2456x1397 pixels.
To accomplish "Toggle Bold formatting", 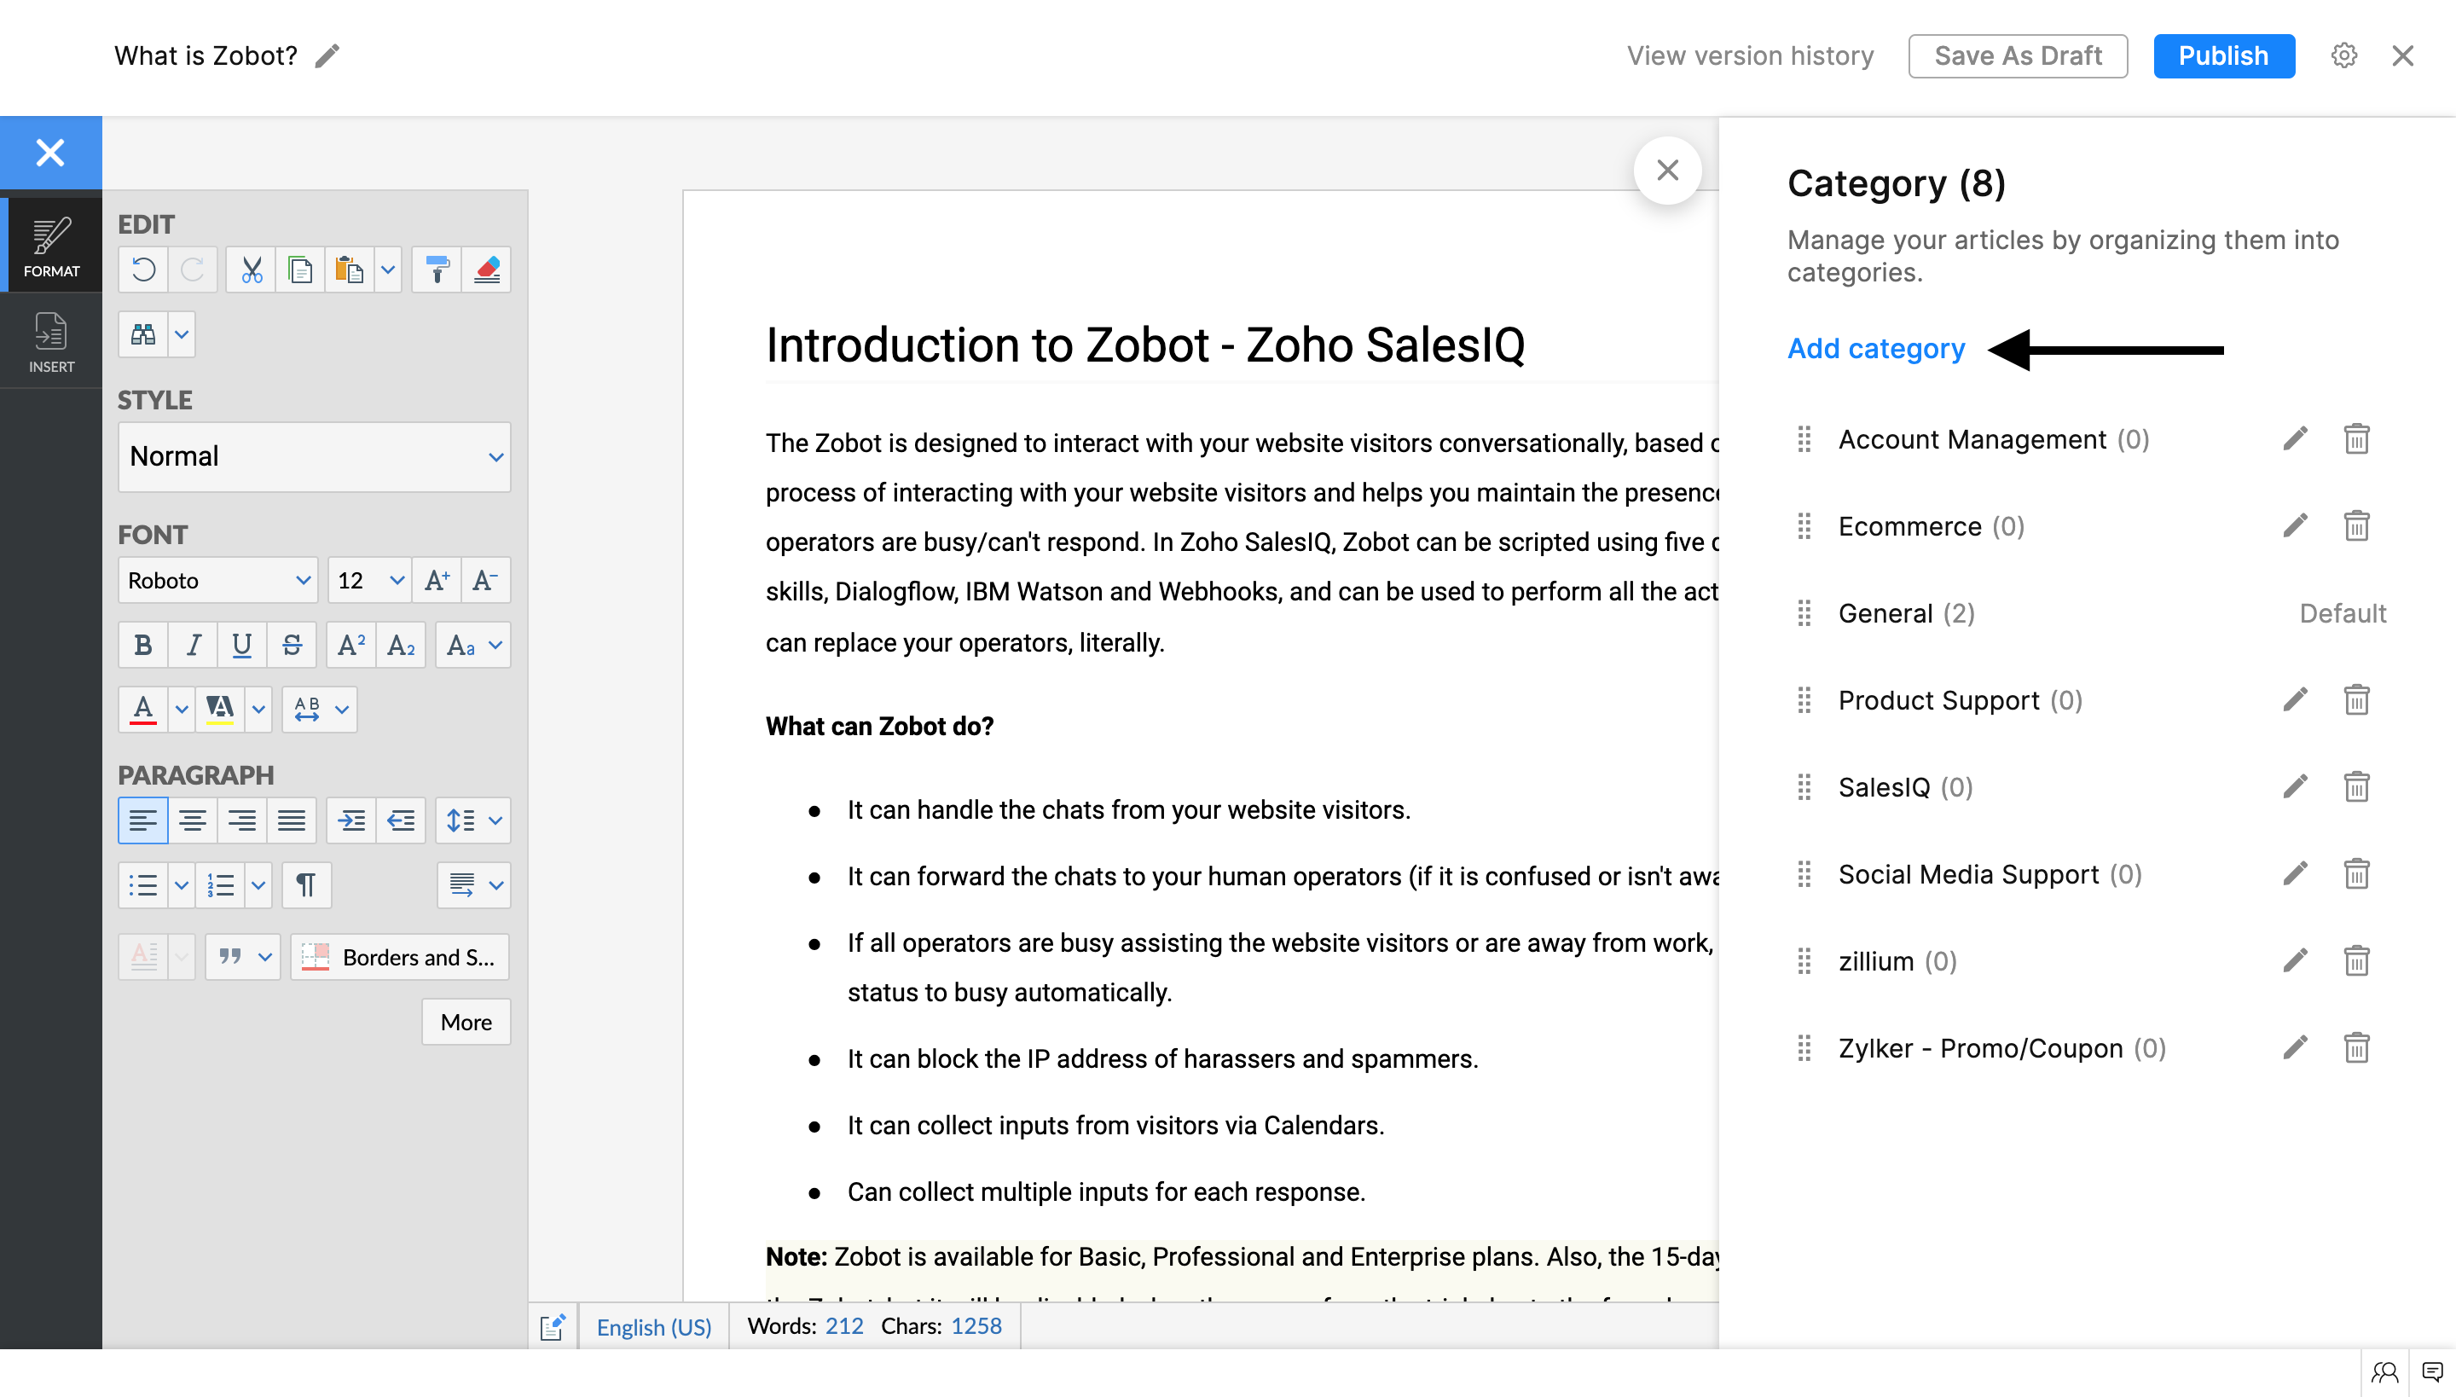I will [x=143, y=645].
